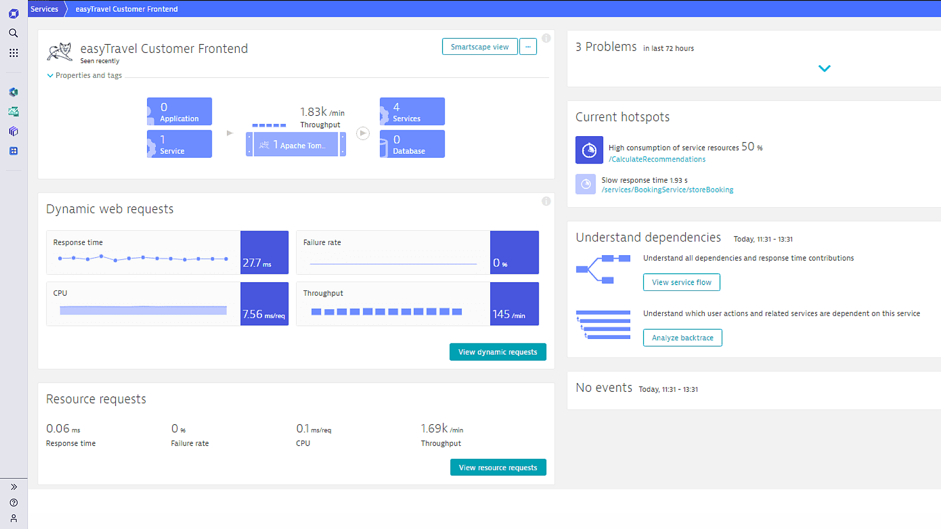941x529 pixels.
Task: Expand the 3 Problems chevron
Action: click(824, 69)
